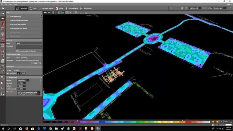Click the measure distance icon in view toolbar
This screenshot has width=233, height=131.
(x=81, y=13)
